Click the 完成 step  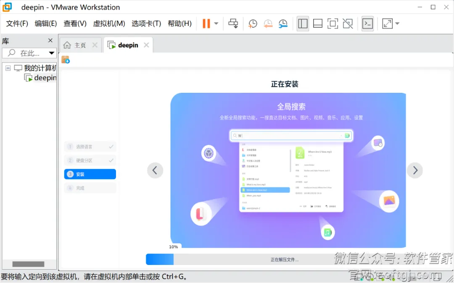pos(90,188)
